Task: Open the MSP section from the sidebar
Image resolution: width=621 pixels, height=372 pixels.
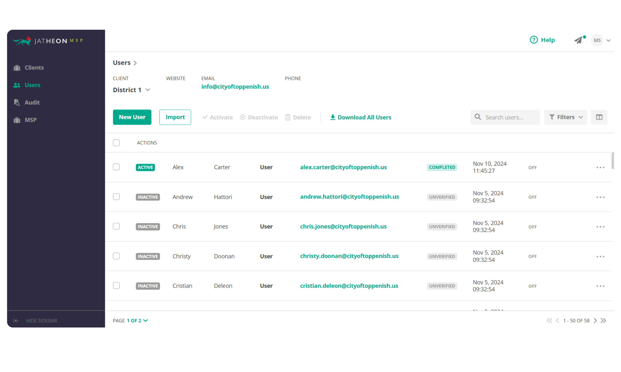Action: 30,120
